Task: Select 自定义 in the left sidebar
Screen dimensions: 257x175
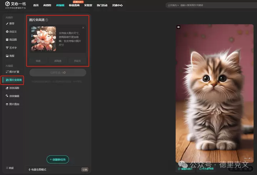Action: (12, 31)
